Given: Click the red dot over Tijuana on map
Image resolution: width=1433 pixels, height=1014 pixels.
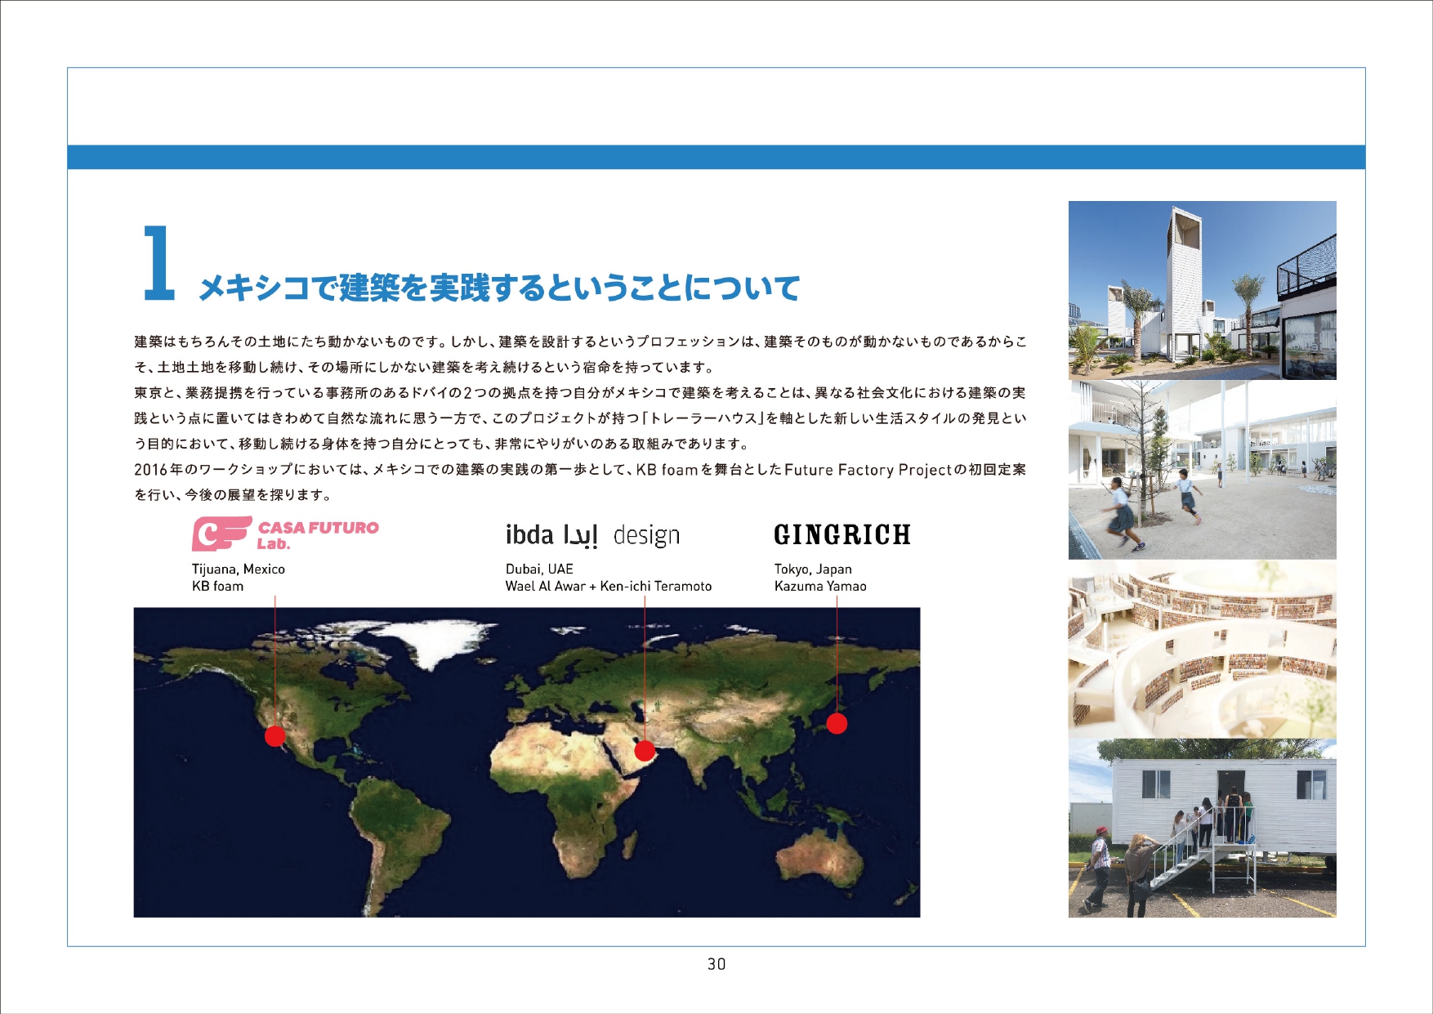Looking at the screenshot, I should (x=275, y=735).
